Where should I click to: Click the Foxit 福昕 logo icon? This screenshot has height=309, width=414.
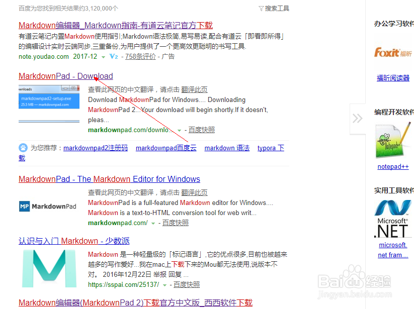tap(393, 52)
